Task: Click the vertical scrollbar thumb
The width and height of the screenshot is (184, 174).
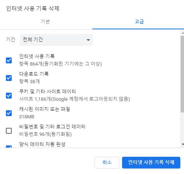Action: point(183,74)
